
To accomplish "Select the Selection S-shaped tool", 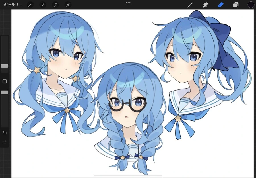I will 55,5.
